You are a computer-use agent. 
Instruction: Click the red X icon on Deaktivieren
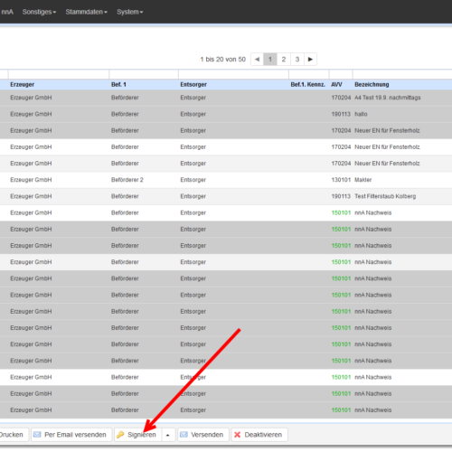[238, 435]
